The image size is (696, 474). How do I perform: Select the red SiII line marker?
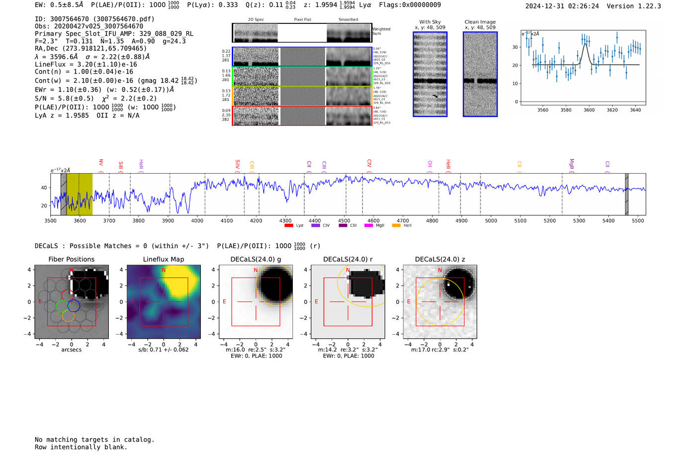(121, 167)
